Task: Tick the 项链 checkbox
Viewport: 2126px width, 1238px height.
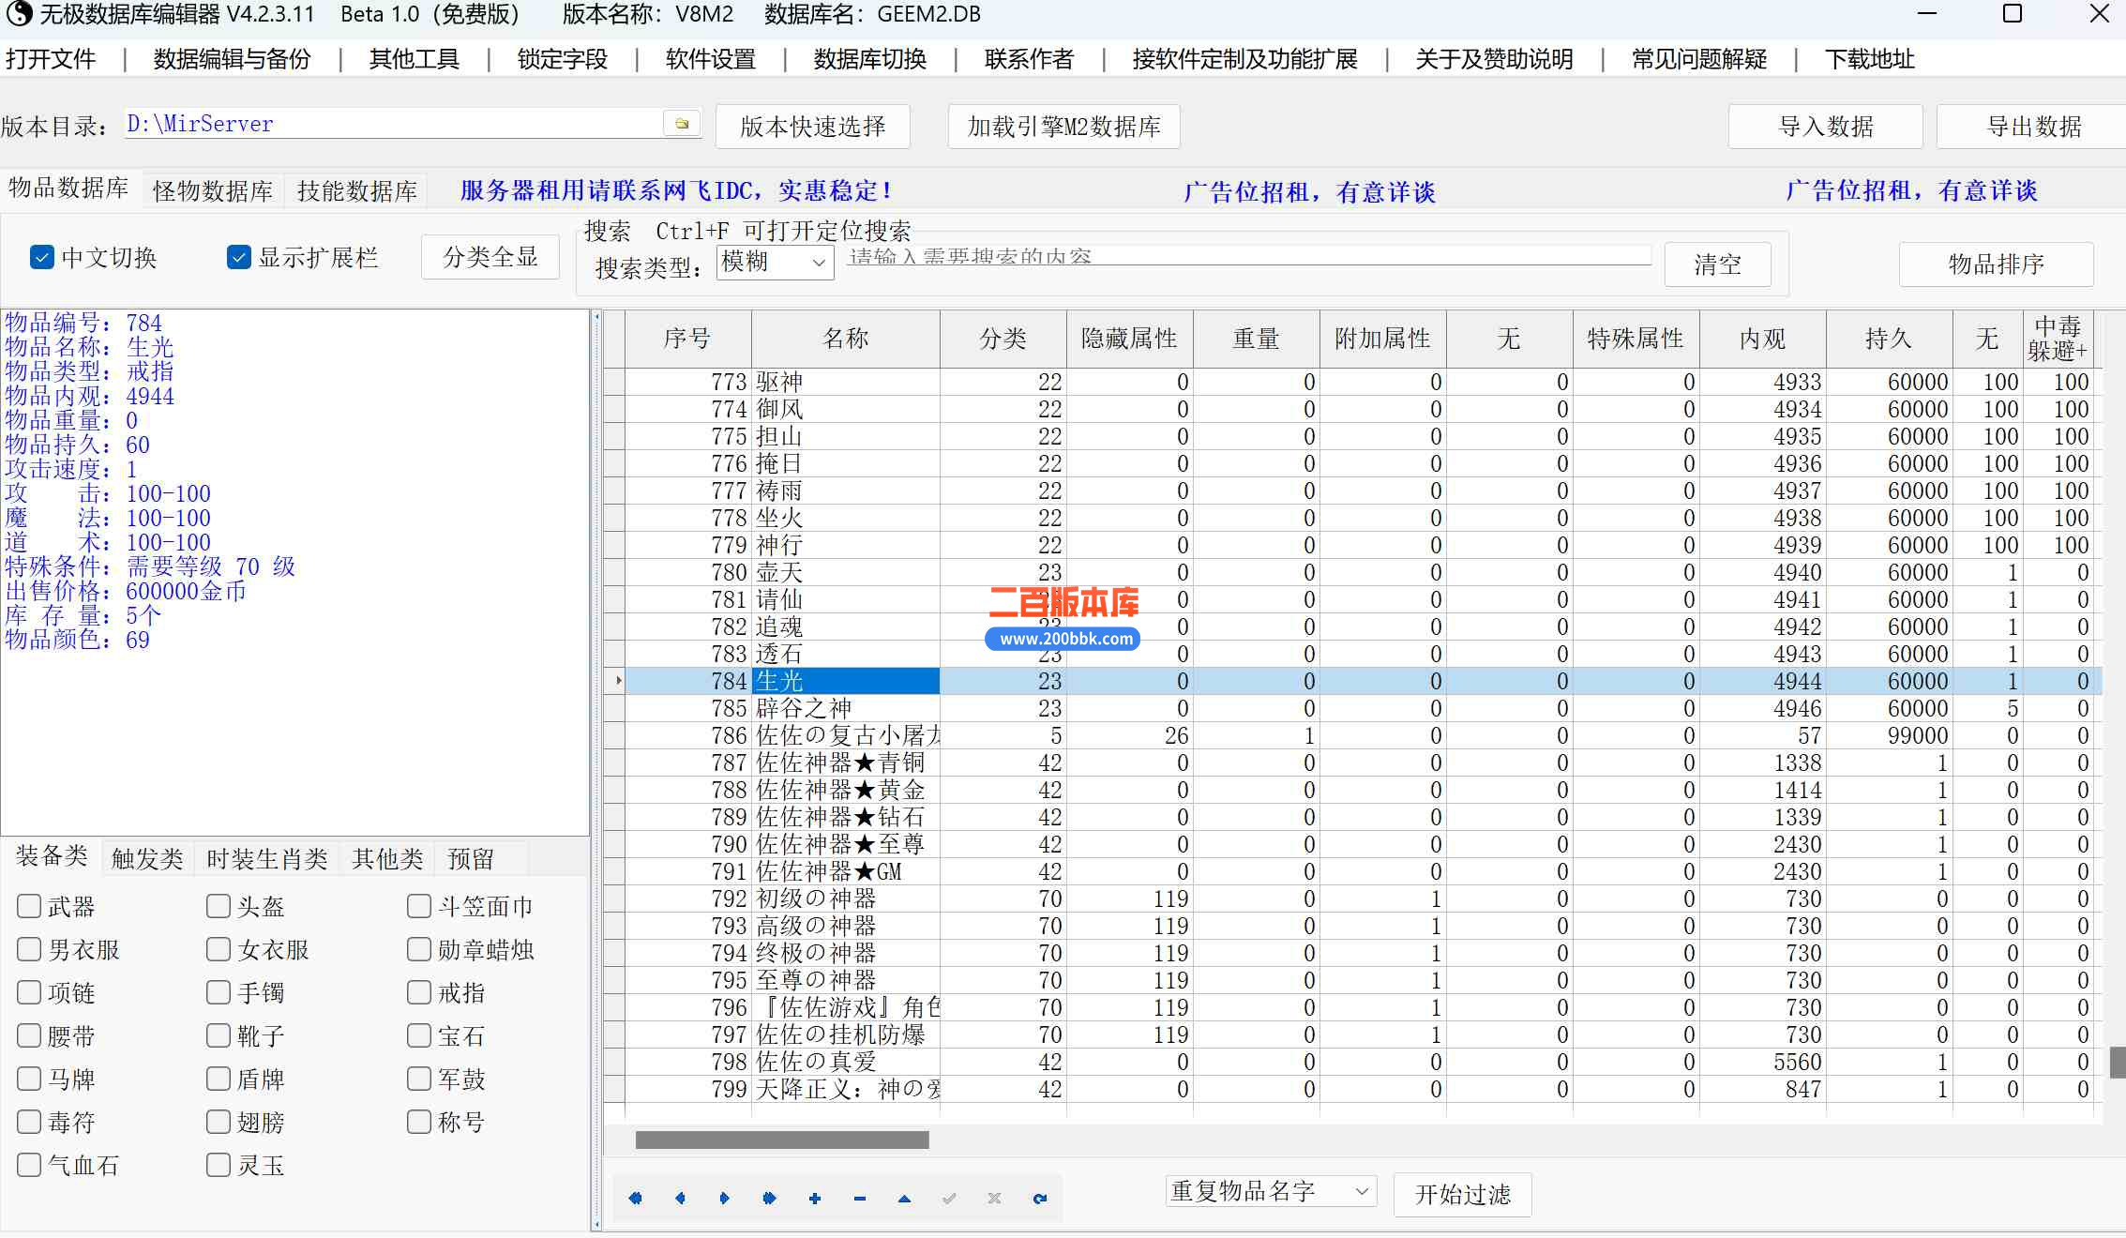Action: (x=29, y=992)
